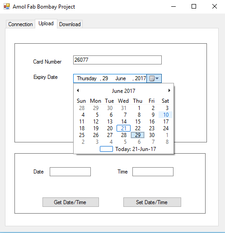The width and height of the screenshot is (225, 233).
Task: Pick June 7 in calendar
Action: [x=125, y=115]
